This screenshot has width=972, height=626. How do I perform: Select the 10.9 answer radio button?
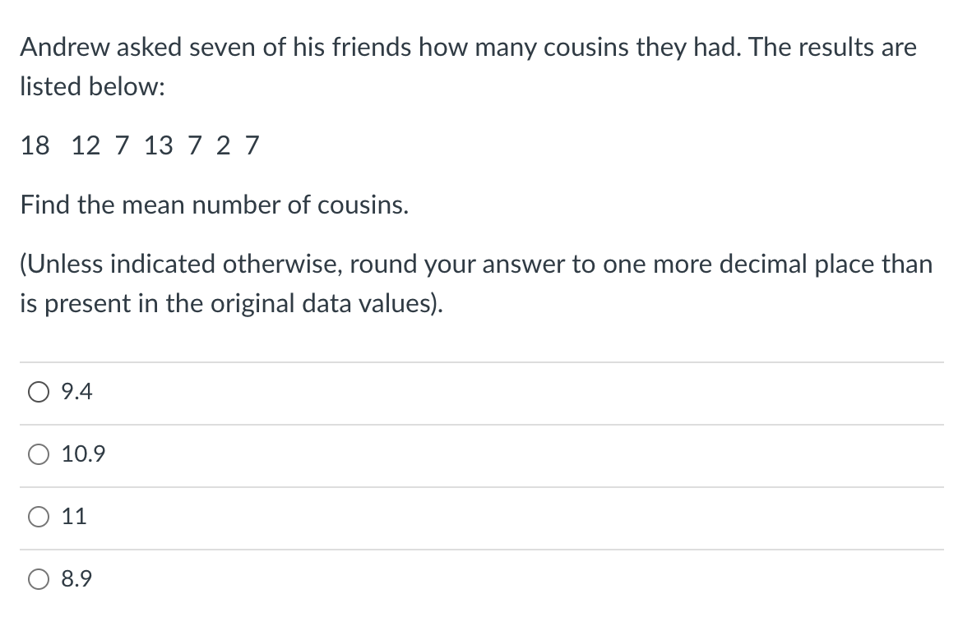tap(38, 454)
